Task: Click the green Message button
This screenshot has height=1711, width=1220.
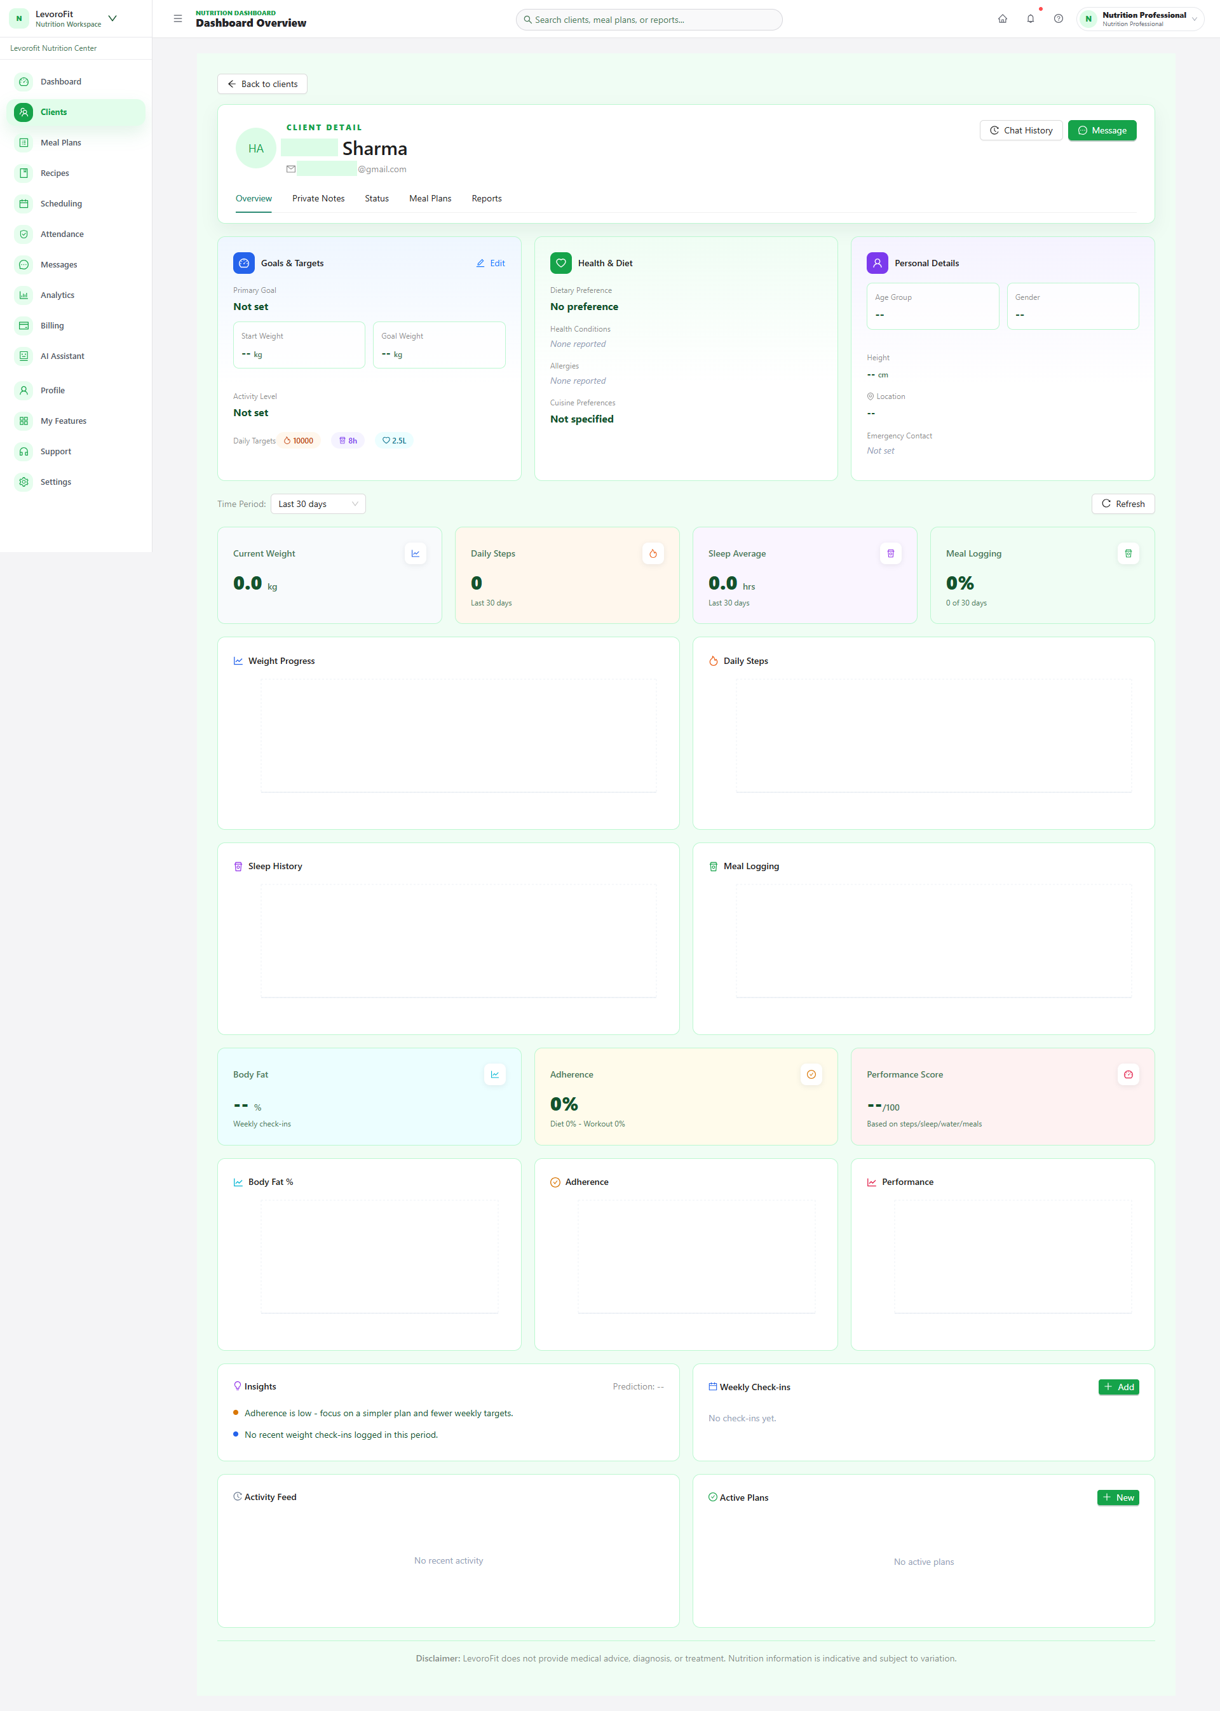Action: click(1102, 131)
